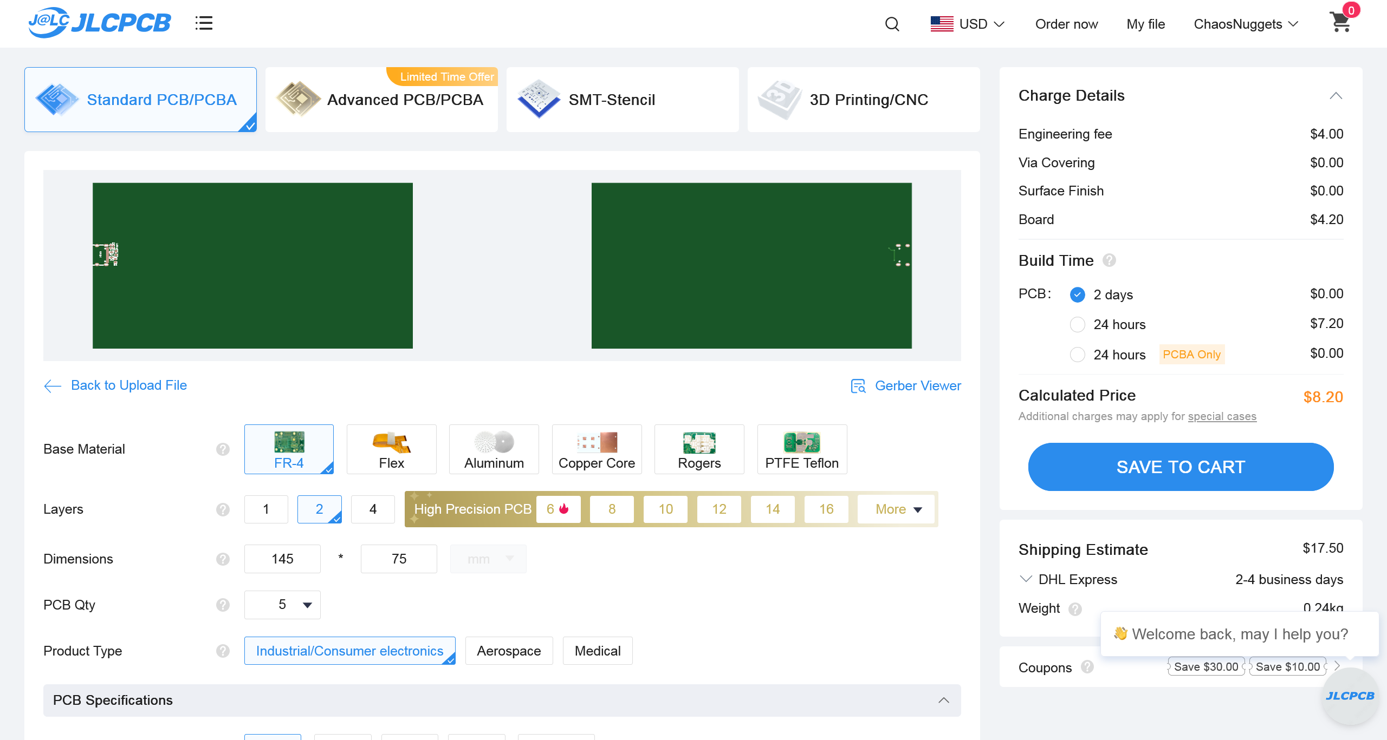Select the 24 hours $7.20 build option
The height and width of the screenshot is (740, 1387).
(1078, 324)
